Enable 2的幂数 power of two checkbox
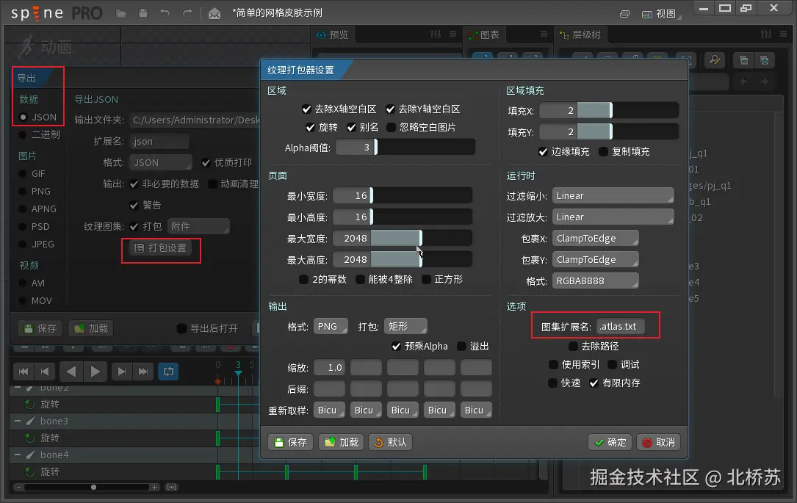This screenshot has width=797, height=503. point(322,280)
